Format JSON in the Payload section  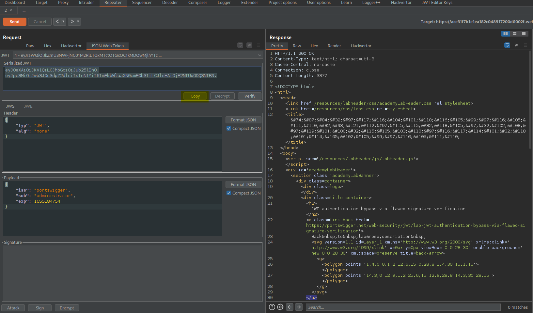click(243, 184)
